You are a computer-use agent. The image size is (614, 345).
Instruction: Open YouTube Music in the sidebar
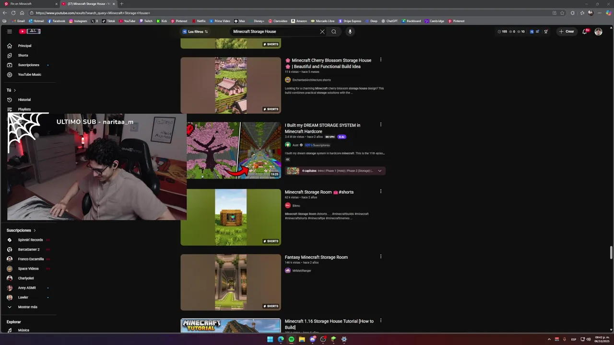(x=29, y=75)
